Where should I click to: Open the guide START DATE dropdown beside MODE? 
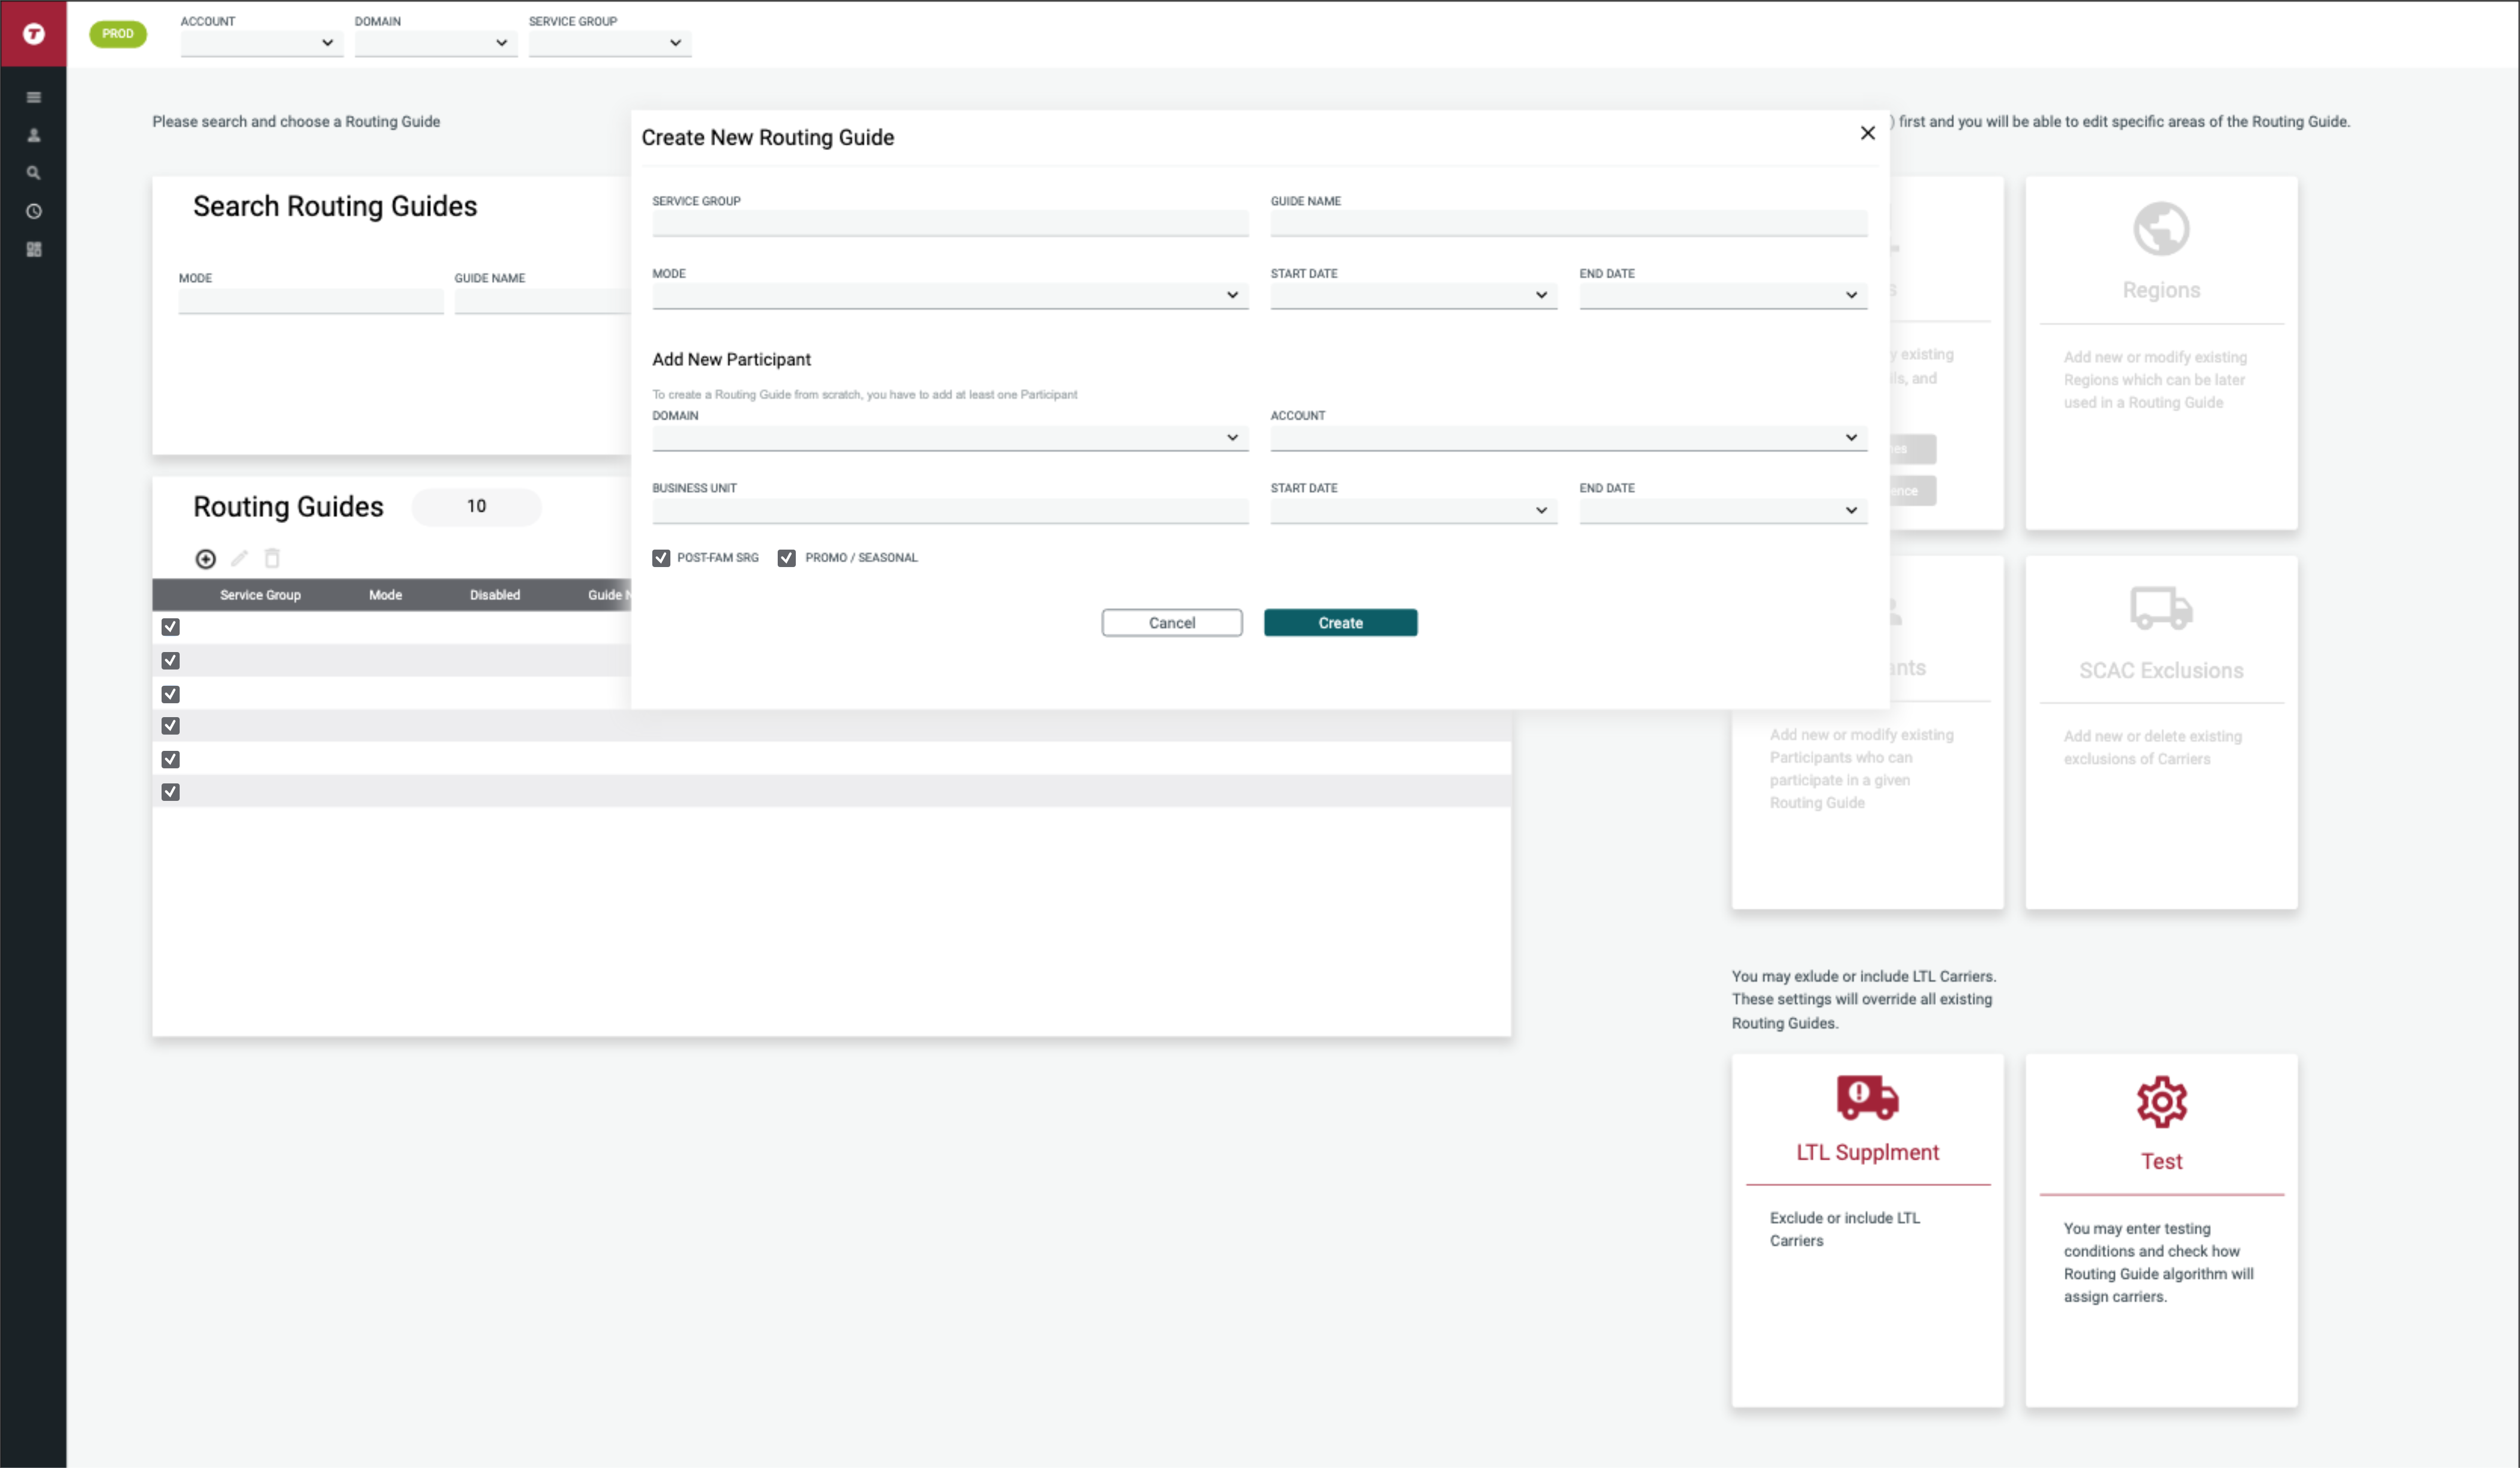pos(1413,296)
